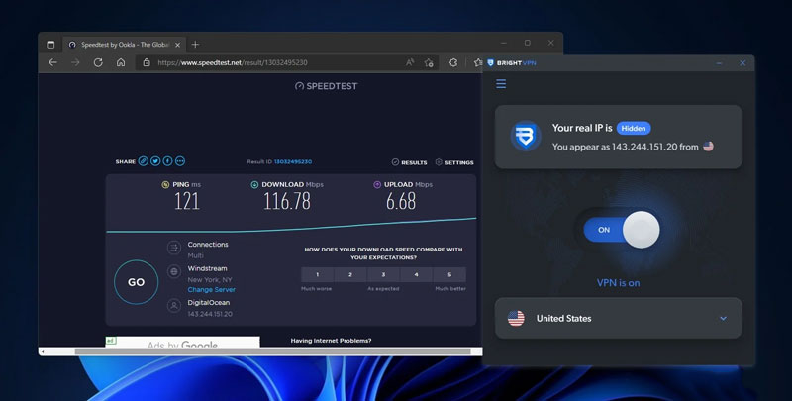The height and width of the screenshot is (401, 792).
Task: Rate download speed as 1, Much worse
Action: pyautogui.click(x=317, y=274)
